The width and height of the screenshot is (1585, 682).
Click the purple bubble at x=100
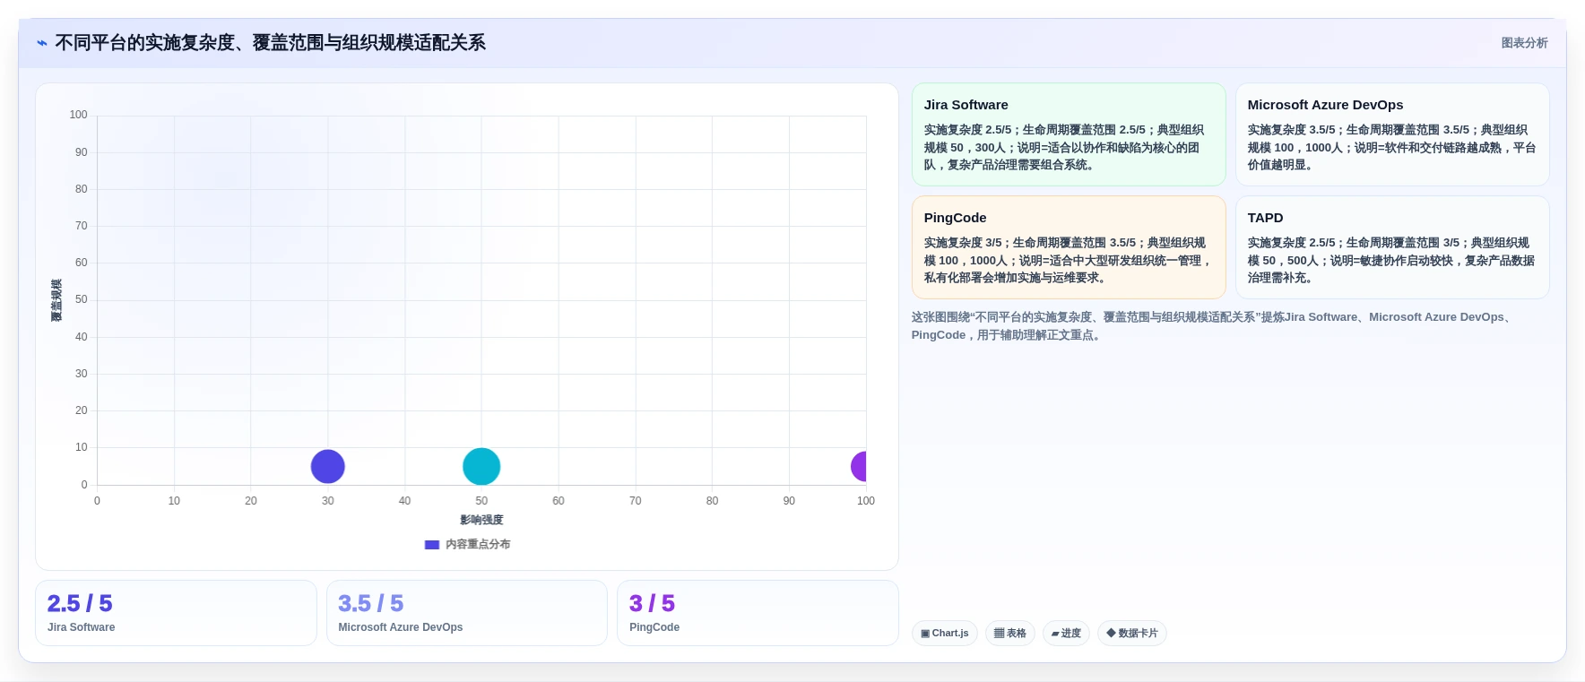point(859,466)
